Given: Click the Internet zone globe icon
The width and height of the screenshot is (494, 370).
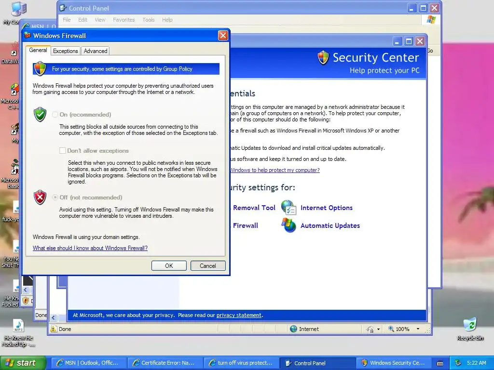Looking at the screenshot, I should [x=293, y=329].
